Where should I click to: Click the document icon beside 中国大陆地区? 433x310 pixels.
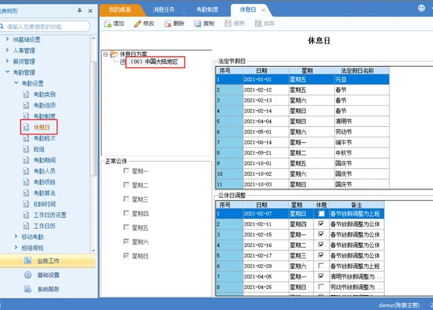[x=123, y=61]
